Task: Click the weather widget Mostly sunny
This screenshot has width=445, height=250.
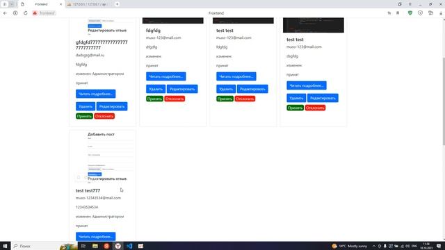Action: (349, 246)
